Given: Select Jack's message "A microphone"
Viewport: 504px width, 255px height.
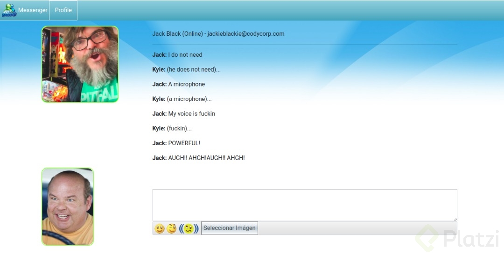Looking at the screenshot, I should click(x=179, y=84).
